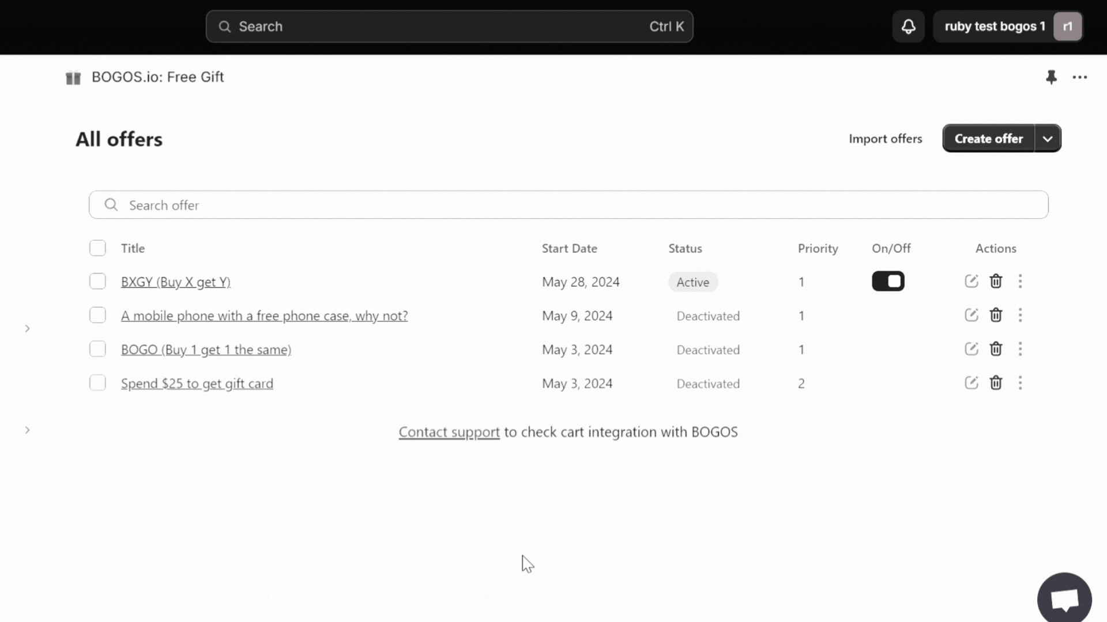
Task: Open the live chat widget
Action: tap(1064, 599)
